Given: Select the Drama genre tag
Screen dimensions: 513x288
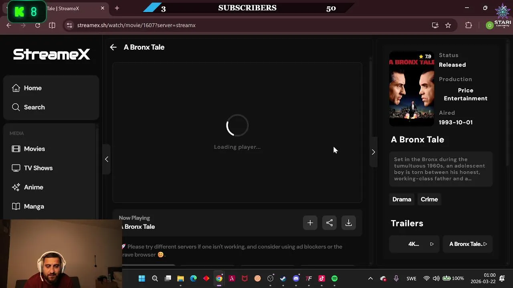Looking at the screenshot, I should pos(402,199).
